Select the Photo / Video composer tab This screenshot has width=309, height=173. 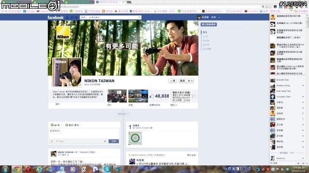(x=72, y=125)
